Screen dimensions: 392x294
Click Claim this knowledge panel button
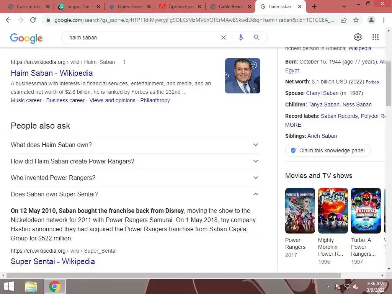click(328, 150)
